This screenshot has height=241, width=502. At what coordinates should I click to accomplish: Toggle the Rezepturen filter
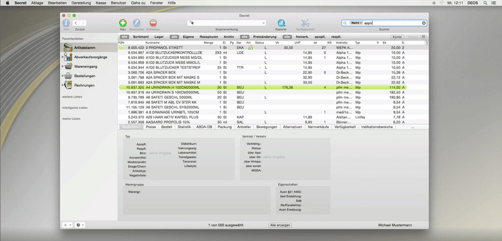[x=209, y=37]
